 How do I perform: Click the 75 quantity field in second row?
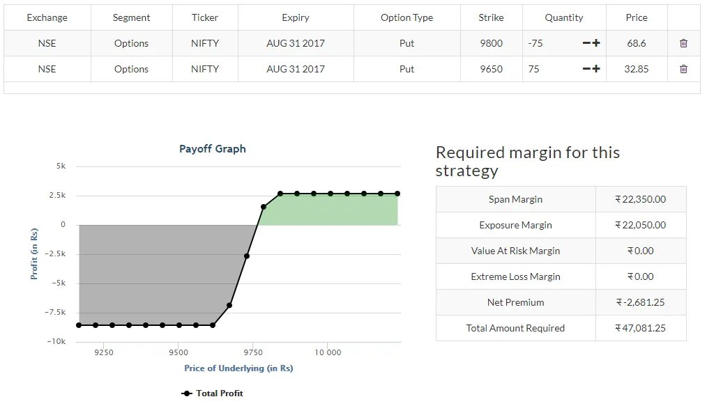coord(551,69)
